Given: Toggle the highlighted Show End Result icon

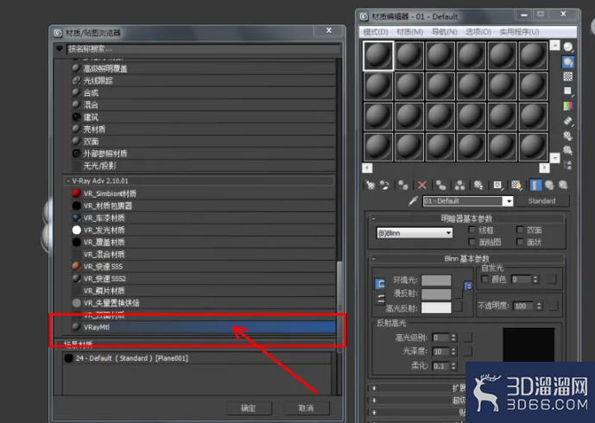Looking at the screenshot, I should [x=535, y=185].
